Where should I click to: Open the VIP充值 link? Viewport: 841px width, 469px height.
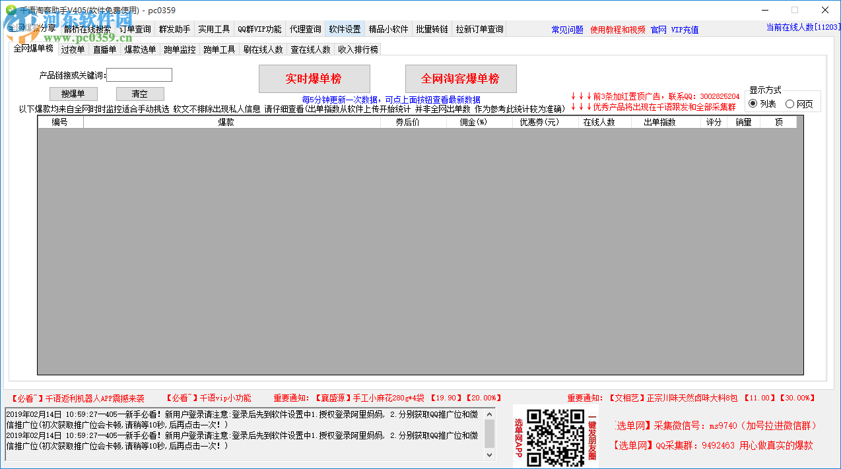[x=685, y=30]
